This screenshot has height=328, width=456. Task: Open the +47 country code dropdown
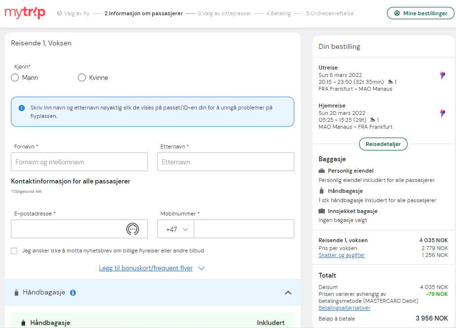(x=176, y=229)
